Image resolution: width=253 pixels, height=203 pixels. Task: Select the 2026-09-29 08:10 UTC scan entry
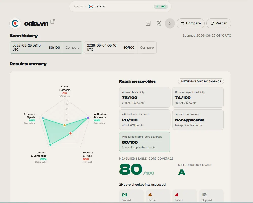(x=36, y=48)
